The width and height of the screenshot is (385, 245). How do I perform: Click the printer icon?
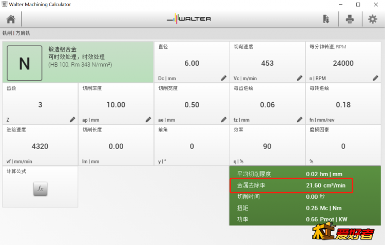350,19
